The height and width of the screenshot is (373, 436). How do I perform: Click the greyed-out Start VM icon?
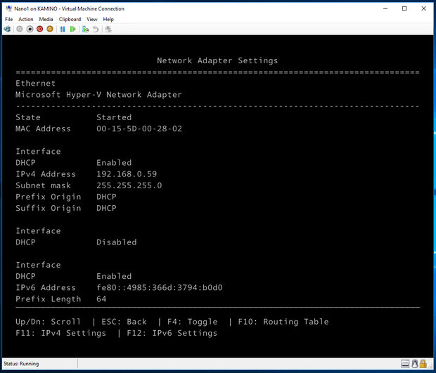[x=20, y=29]
